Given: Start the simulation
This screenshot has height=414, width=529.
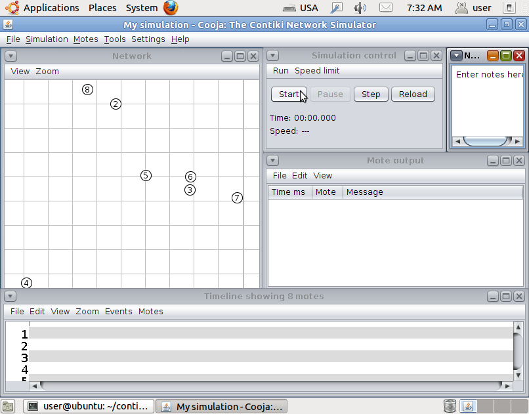Looking at the screenshot, I should pyautogui.click(x=289, y=94).
